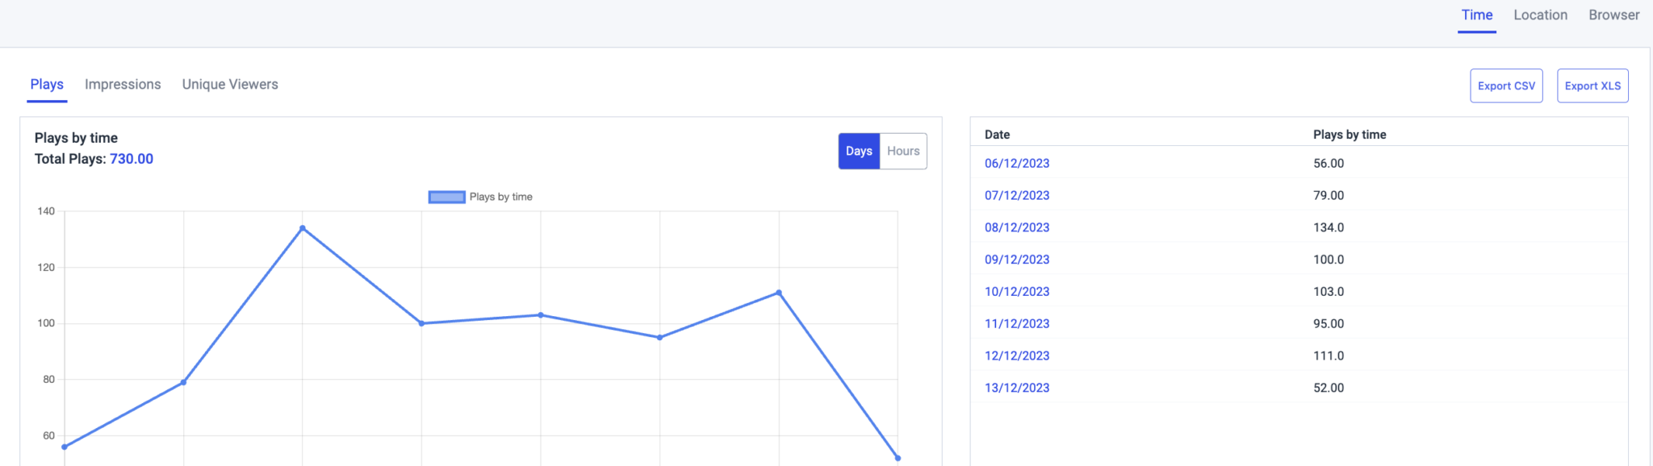Toggle Plays by time legend swatch
The image size is (1653, 466).
coord(446,197)
